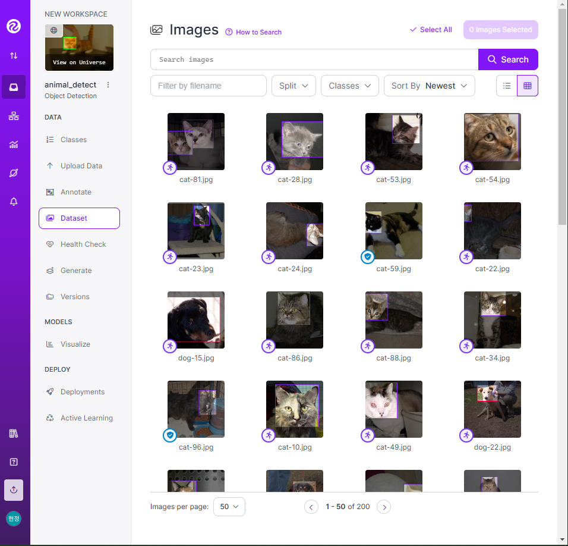Open Upload Data page
The width and height of the screenshot is (568, 546).
[81, 166]
